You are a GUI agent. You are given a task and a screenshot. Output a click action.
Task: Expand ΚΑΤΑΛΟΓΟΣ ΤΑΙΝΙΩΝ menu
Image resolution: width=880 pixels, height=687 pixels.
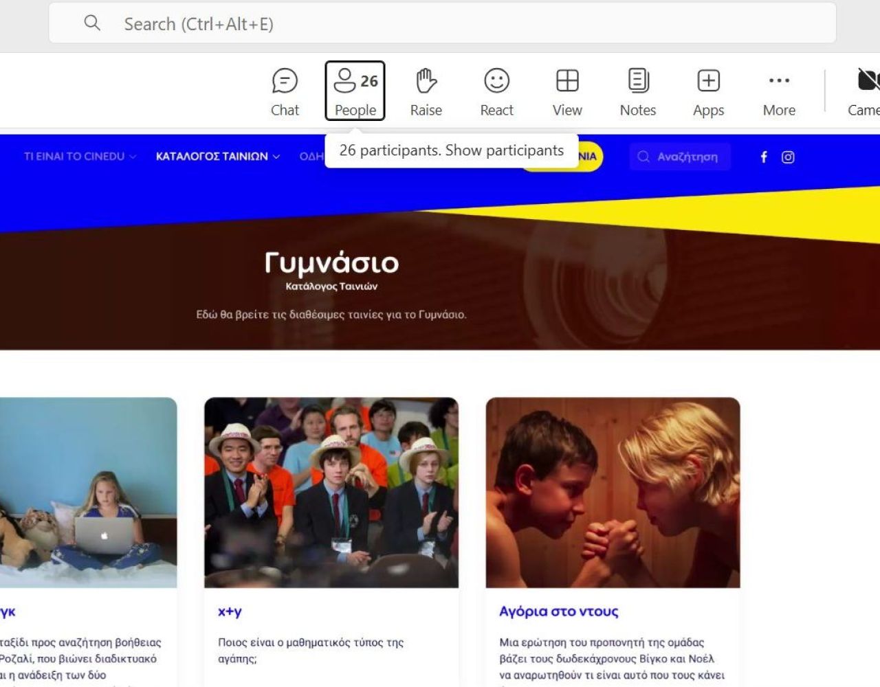[217, 157]
